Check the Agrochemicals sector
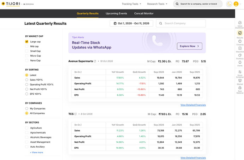This screenshot has width=244, height=160. (x=27, y=132)
